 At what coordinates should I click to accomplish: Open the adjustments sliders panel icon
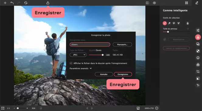click(x=198, y=30)
